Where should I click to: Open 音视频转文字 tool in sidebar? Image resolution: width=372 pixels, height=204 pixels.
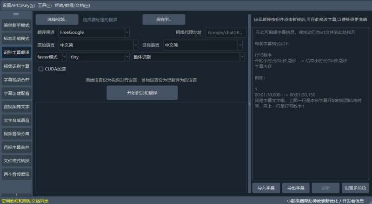coord(16,107)
